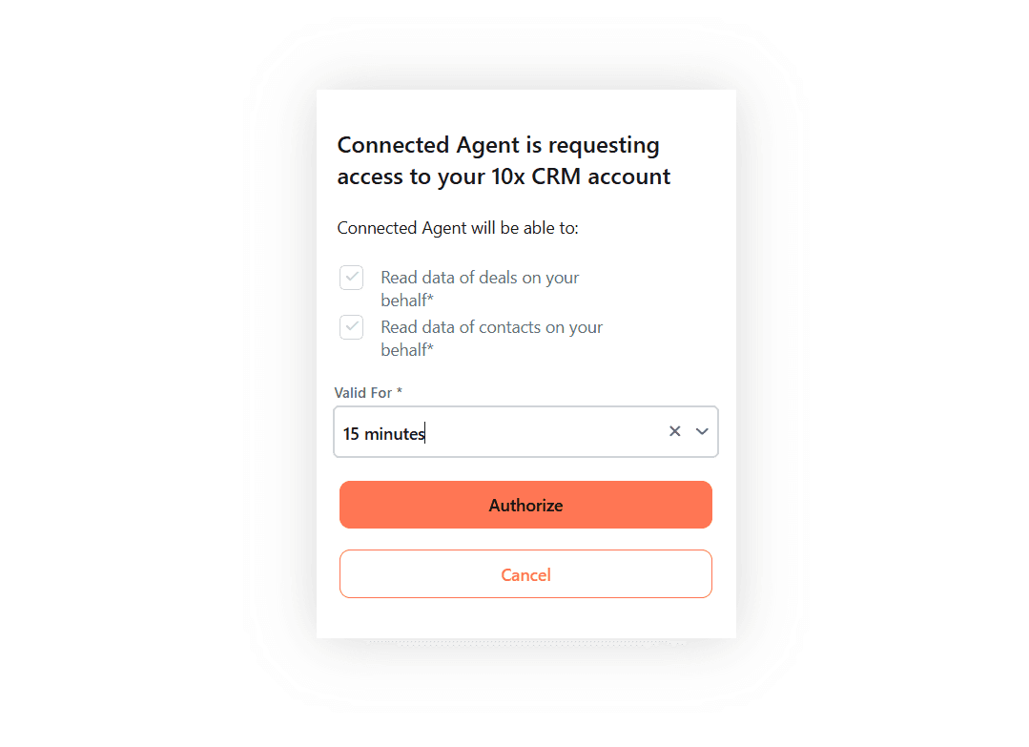Select the clear icon inside the duration field
The height and width of the screenshot is (747, 1029).
pyautogui.click(x=675, y=431)
